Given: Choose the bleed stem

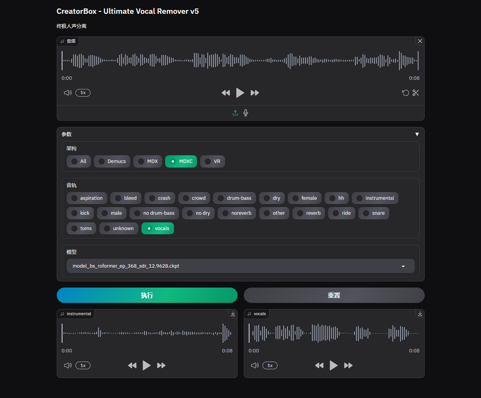Looking at the screenshot, I should pyautogui.click(x=126, y=198).
